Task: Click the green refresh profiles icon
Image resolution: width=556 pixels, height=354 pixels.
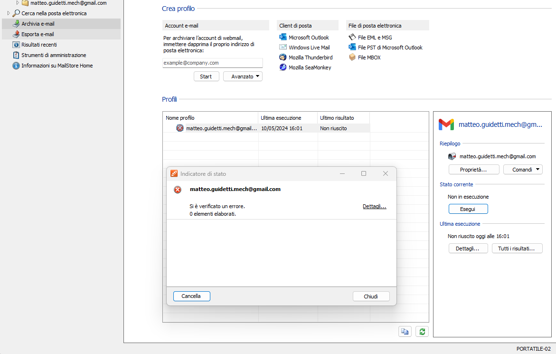Action: 422,332
